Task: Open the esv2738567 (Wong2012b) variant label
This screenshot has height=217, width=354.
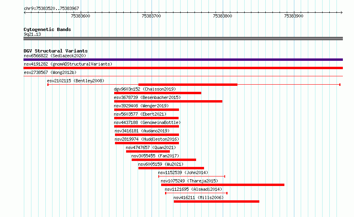Action: pyautogui.click(x=50, y=72)
